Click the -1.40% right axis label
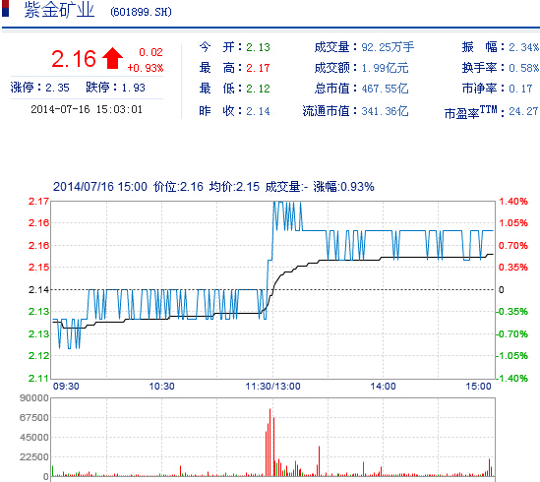 512,379
